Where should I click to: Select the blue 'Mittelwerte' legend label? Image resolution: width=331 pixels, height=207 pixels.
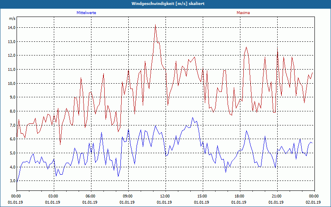pos(86,13)
